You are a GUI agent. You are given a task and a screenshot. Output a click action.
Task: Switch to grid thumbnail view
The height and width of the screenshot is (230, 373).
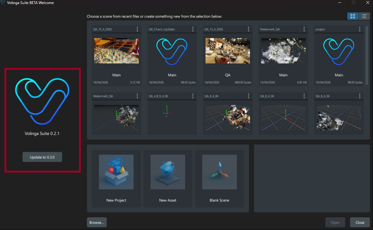[x=353, y=16]
